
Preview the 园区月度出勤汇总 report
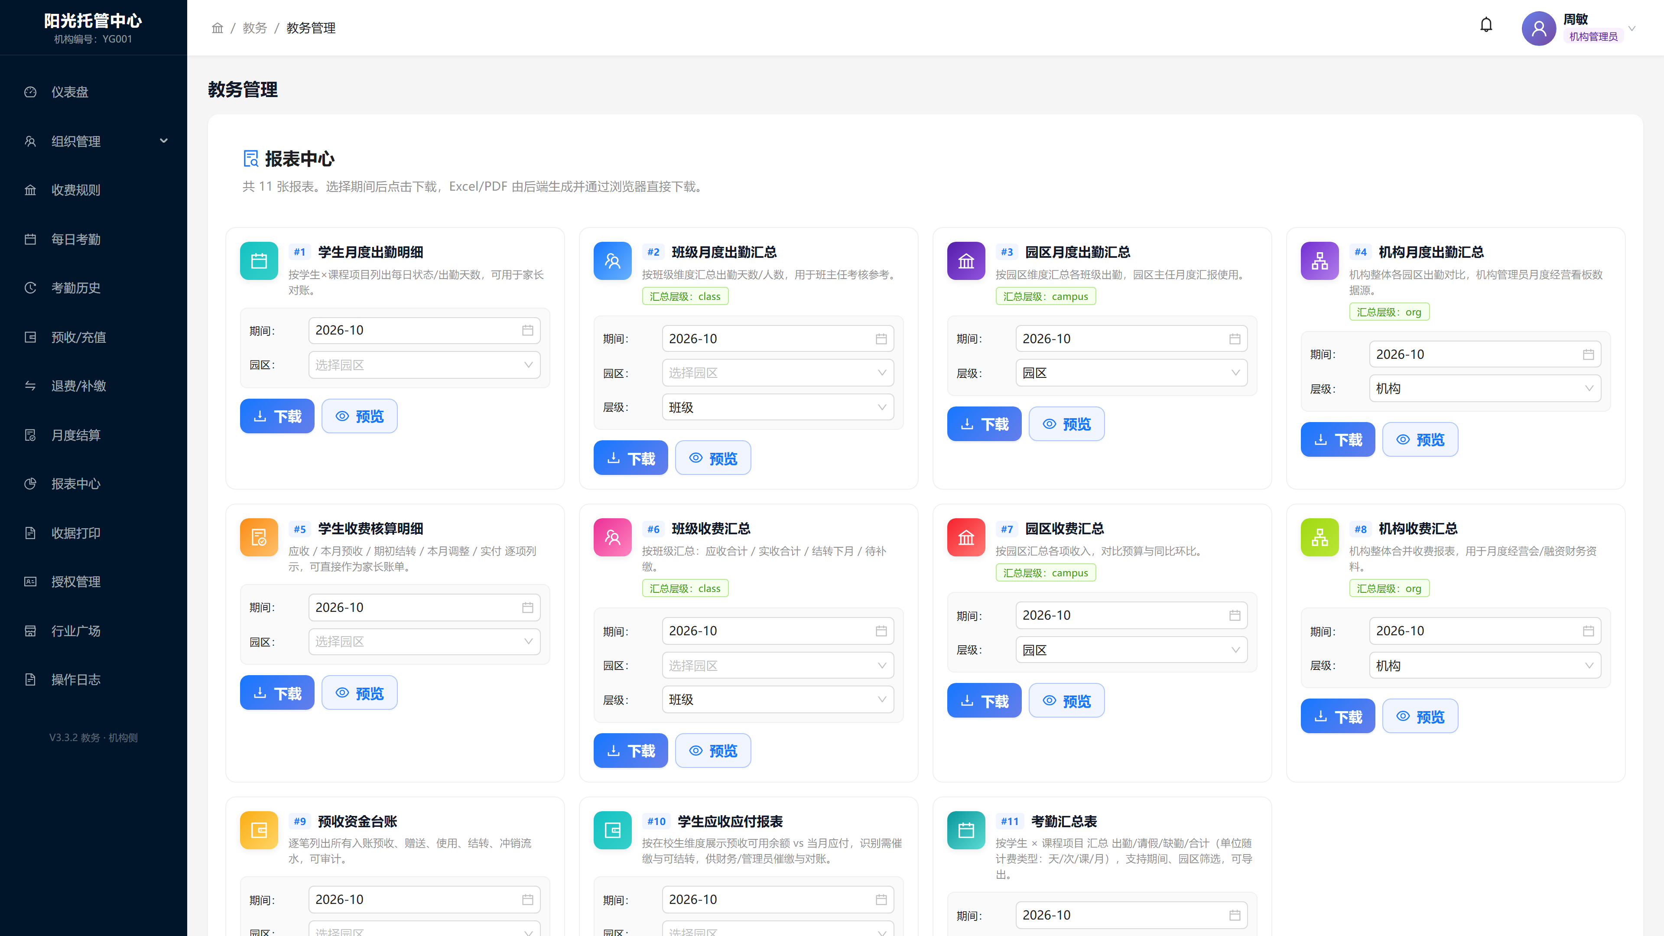[1066, 424]
